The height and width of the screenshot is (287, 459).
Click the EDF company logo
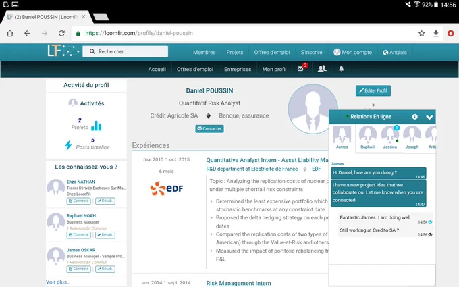(166, 188)
